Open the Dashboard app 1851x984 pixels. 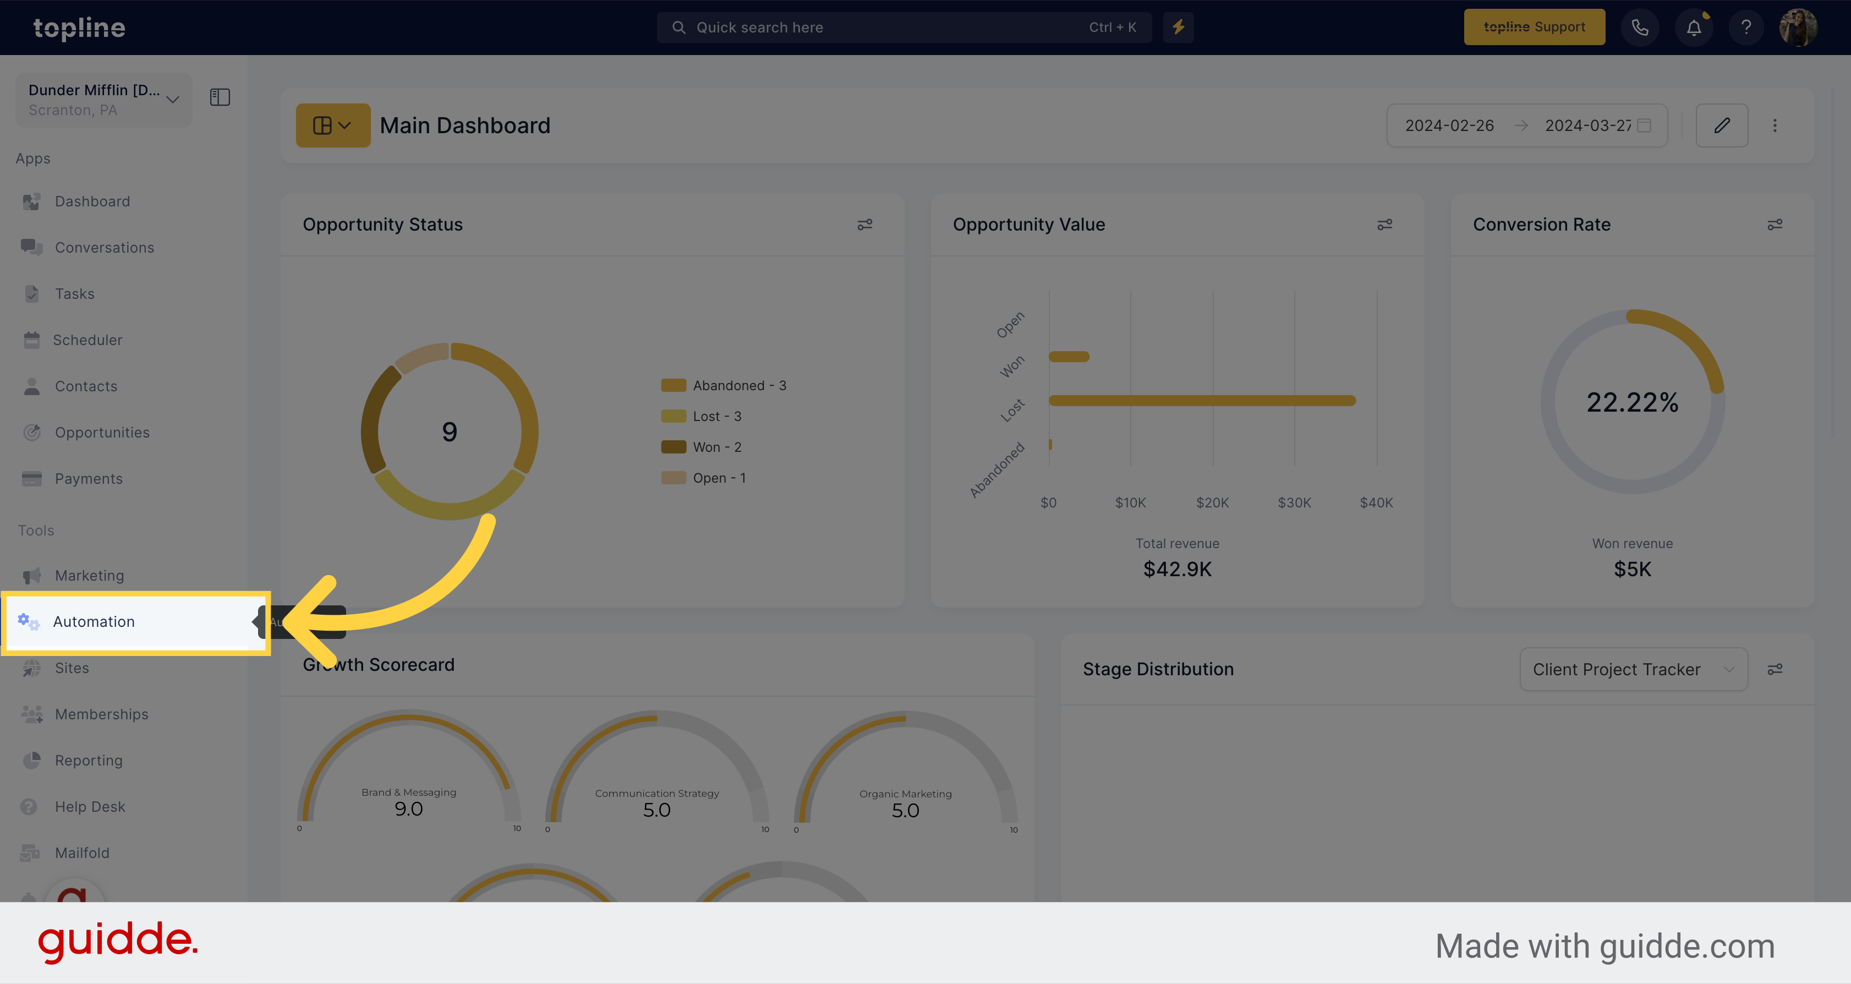[x=91, y=201]
